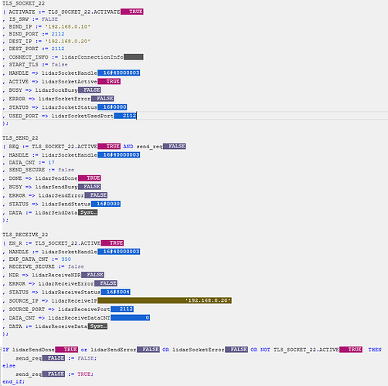Viewport: 388px width, 386px height.
Task: Open the lidarSendData Syst... value
Action: 88,212
